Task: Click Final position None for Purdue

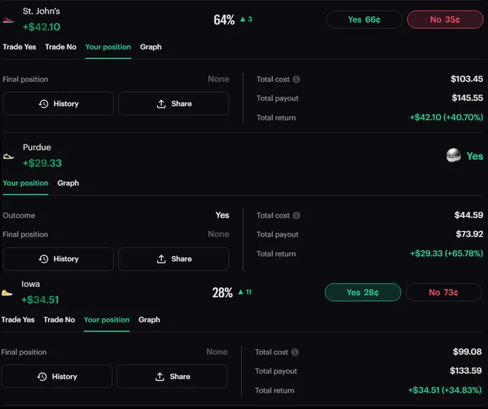Action: pyautogui.click(x=218, y=234)
